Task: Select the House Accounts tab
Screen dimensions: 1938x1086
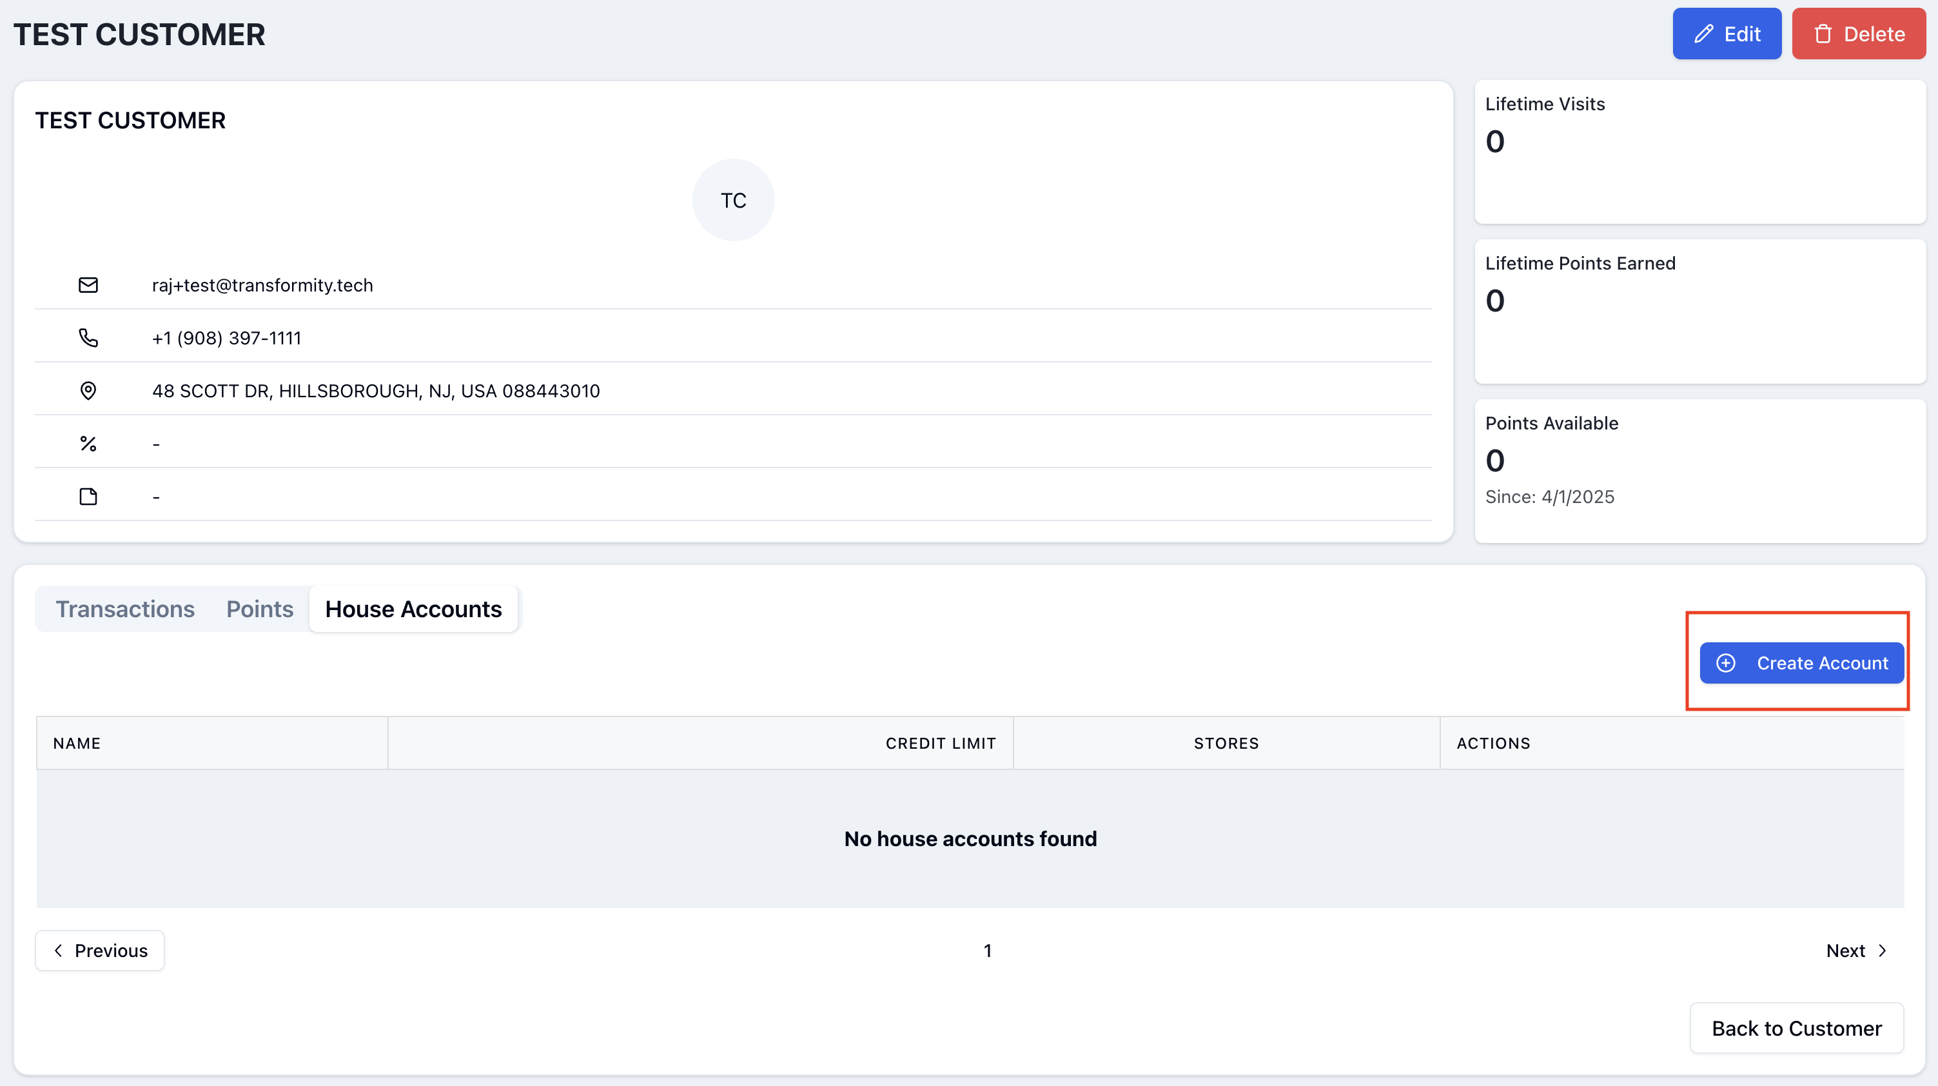Action: click(413, 609)
